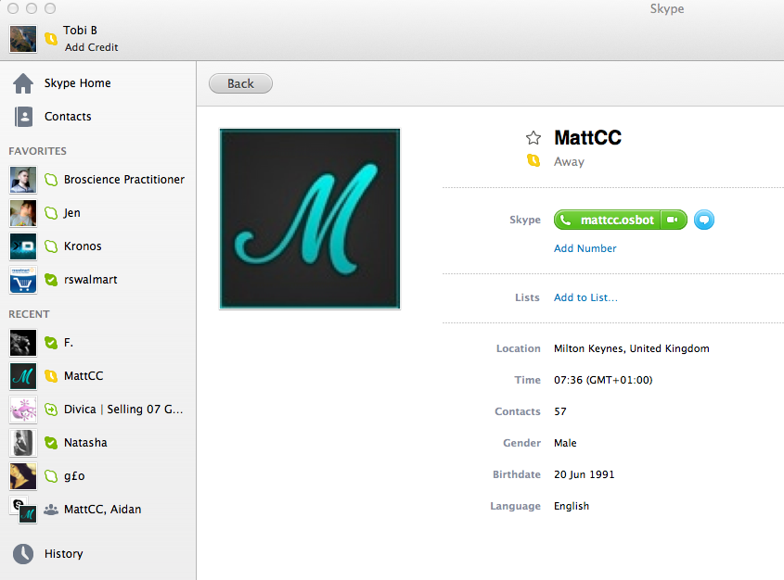Send instant message via blue chat bubble
This screenshot has height=580, width=784.
704,220
